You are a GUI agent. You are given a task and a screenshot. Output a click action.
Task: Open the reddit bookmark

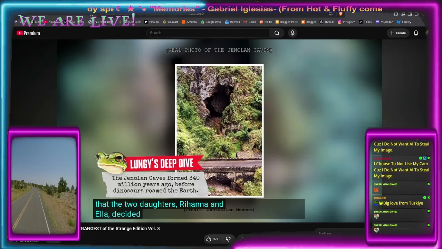tap(266, 22)
